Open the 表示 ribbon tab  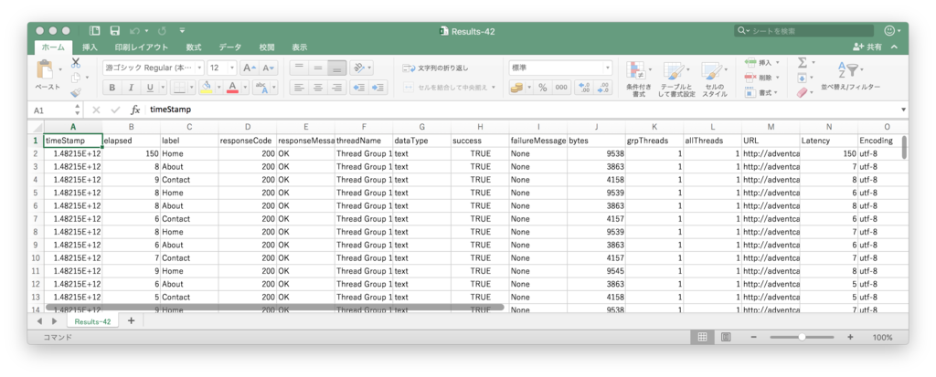300,47
